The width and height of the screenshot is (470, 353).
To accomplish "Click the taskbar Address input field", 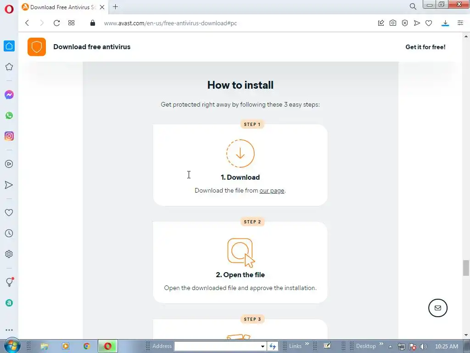I will 217,346.
